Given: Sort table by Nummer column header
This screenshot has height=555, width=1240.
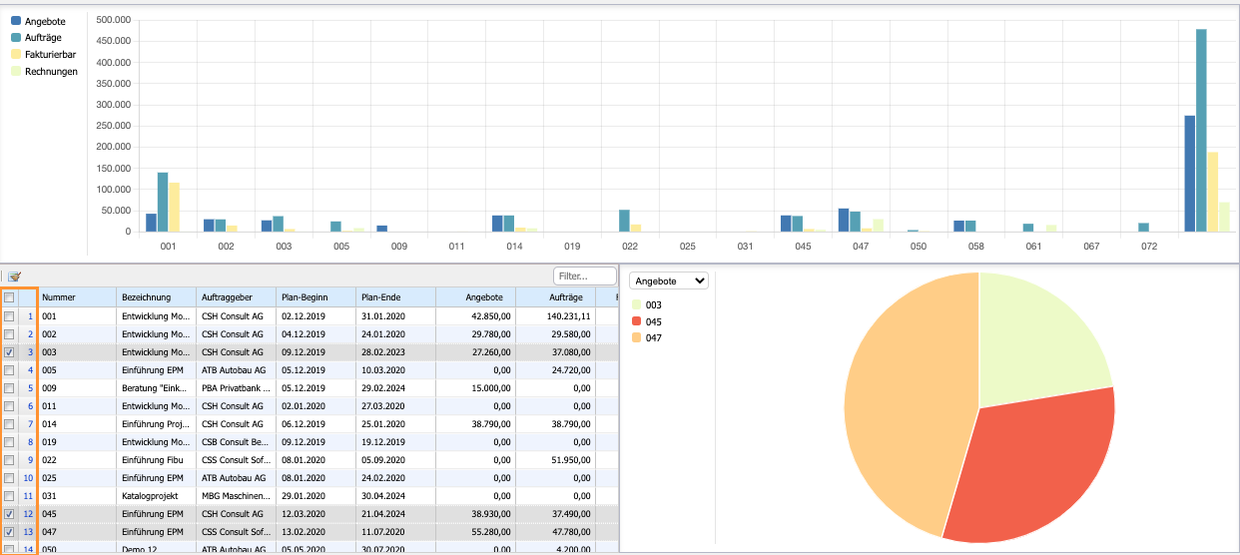Looking at the screenshot, I should coord(77,297).
